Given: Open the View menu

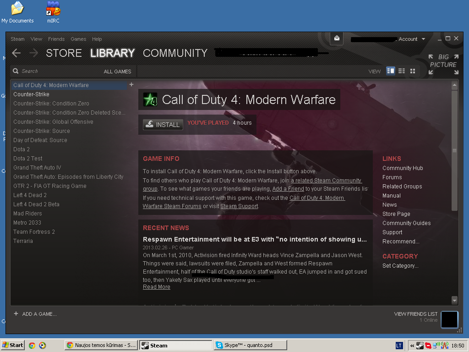Looking at the screenshot, I should (x=36, y=39).
